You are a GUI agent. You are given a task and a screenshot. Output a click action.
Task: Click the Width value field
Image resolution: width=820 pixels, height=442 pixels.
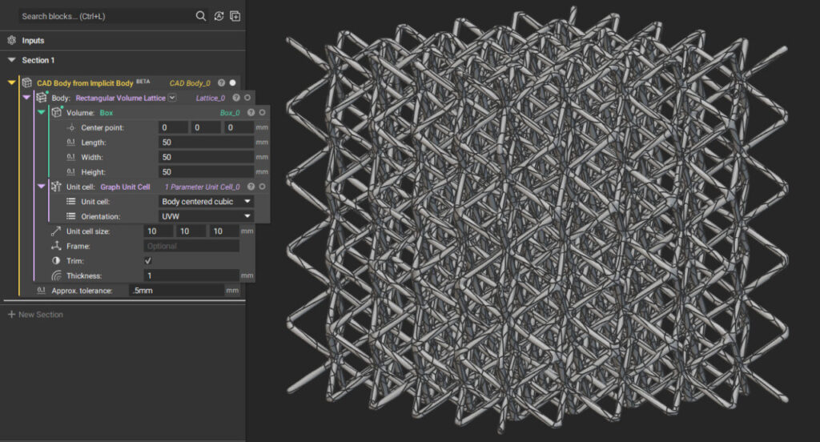pos(206,157)
